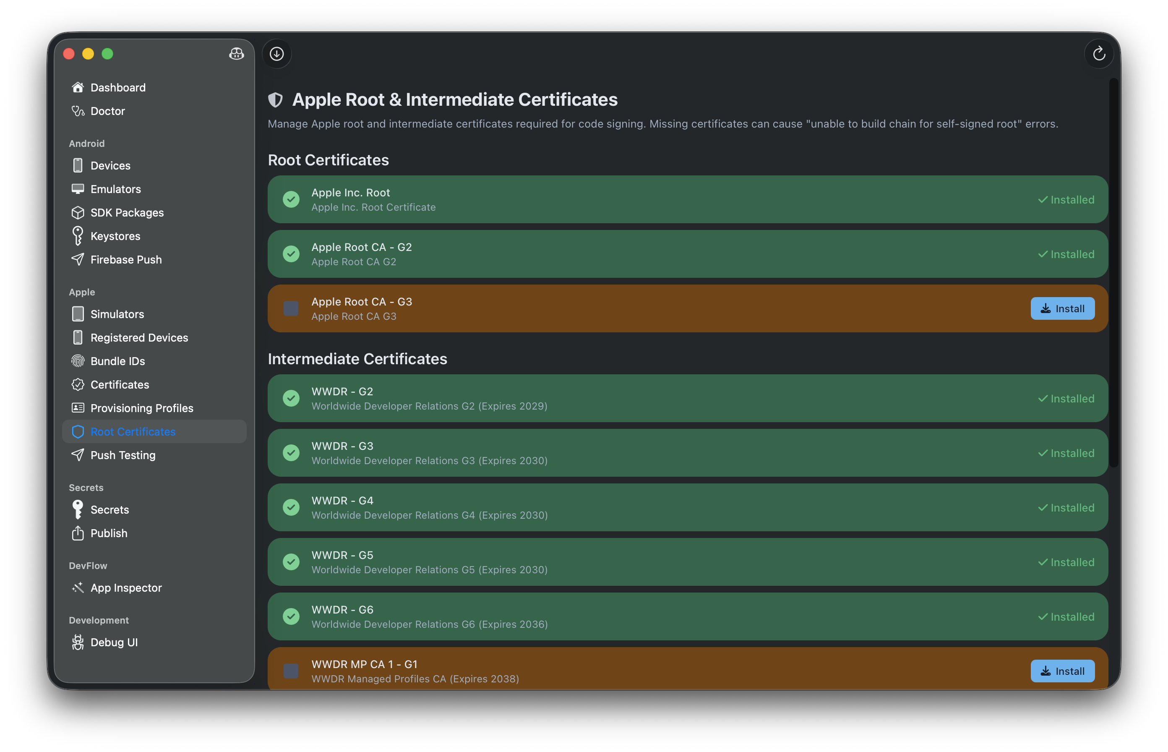Click the Push Testing paper plane icon
The width and height of the screenshot is (1168, 752).
(78, 454)
